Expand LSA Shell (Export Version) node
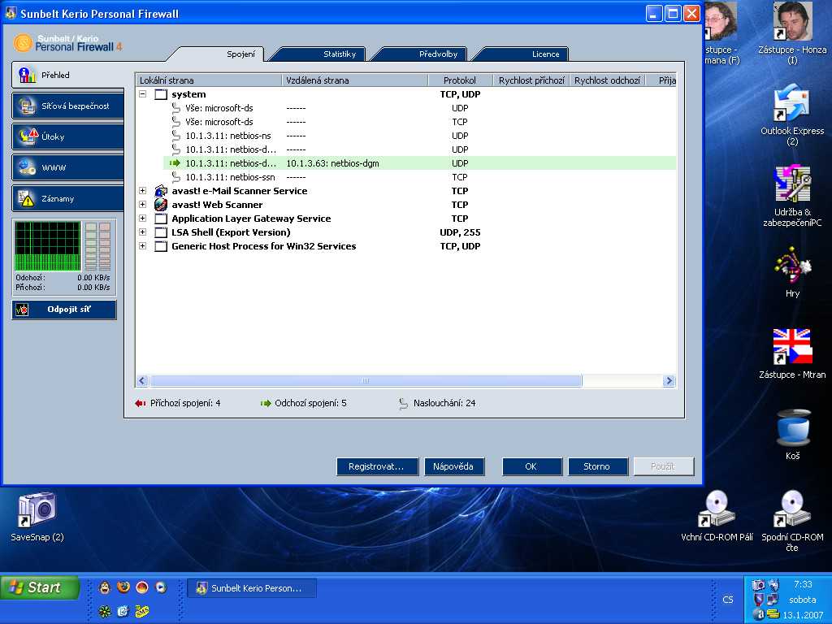 pyautogui.click(x=143, y=232)
